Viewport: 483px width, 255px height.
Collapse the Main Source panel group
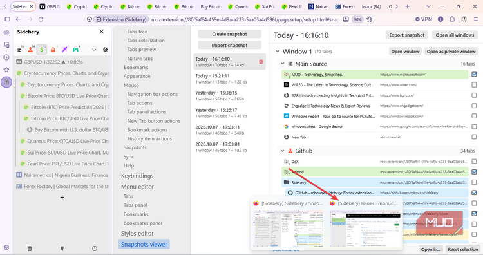click(x=283, y=64)
